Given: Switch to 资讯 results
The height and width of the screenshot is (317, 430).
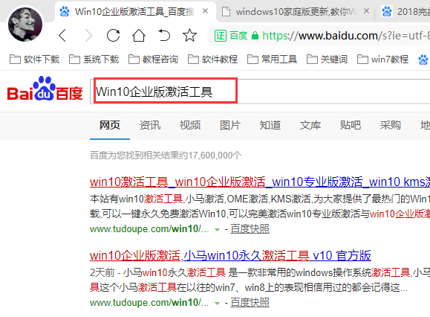Looking at the screenshot, I should tap(150, 125).
